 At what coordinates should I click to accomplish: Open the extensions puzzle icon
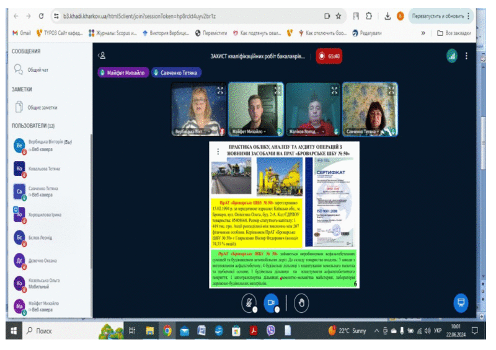coord(369,16)
